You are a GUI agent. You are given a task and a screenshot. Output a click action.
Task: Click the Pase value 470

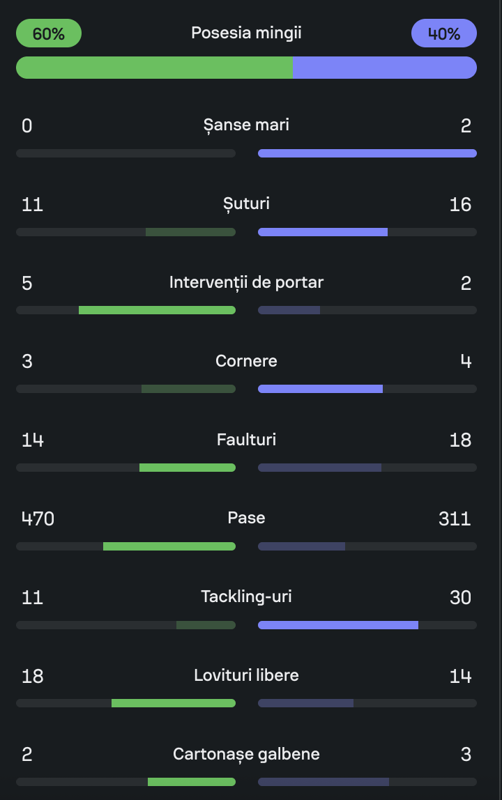(38, 518)
